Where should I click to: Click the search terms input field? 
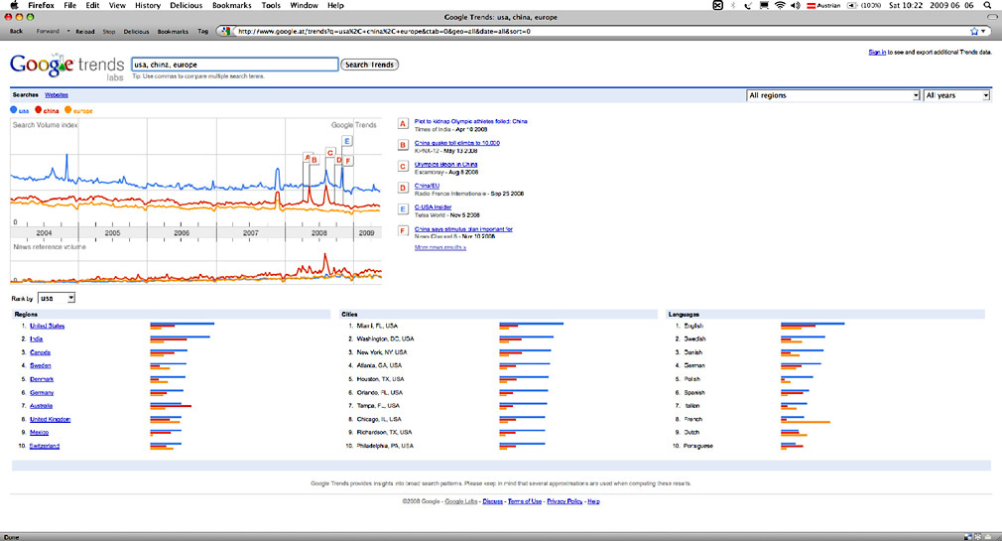[233, 65]
